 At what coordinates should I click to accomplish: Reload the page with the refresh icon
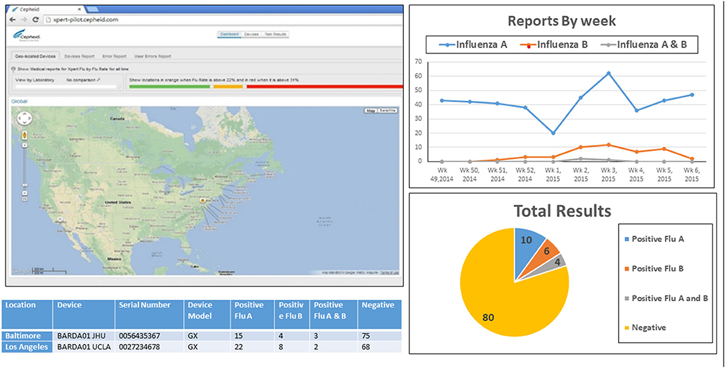pyautogui.click(x=35, y=20)
